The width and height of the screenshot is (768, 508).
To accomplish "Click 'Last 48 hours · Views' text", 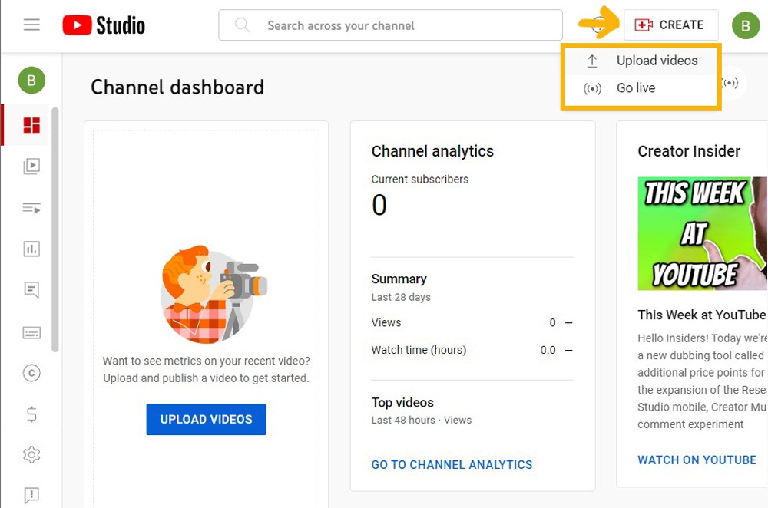I will coord(421,420).
